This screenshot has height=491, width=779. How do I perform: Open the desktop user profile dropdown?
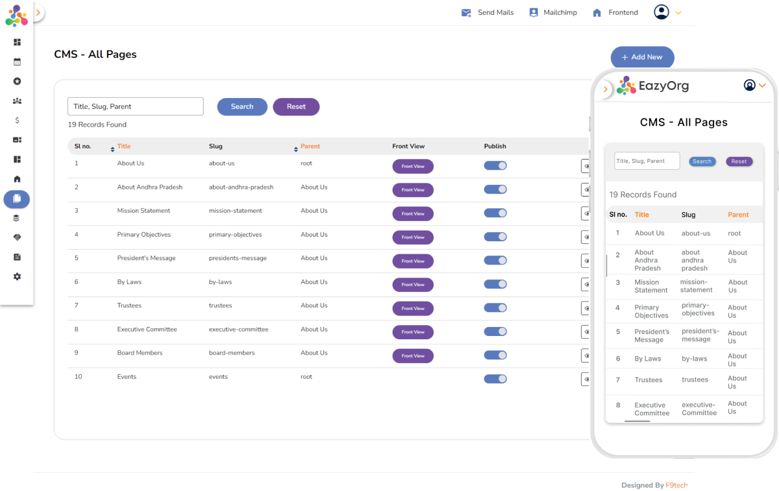coord(668,12)
